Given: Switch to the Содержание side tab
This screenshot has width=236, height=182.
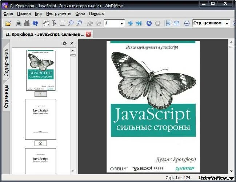Looking at the screenshot, I should point(6,63).
